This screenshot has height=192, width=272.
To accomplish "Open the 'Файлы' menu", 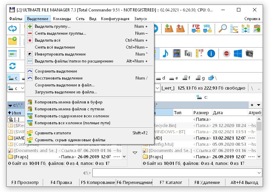I will click(16, 18).
